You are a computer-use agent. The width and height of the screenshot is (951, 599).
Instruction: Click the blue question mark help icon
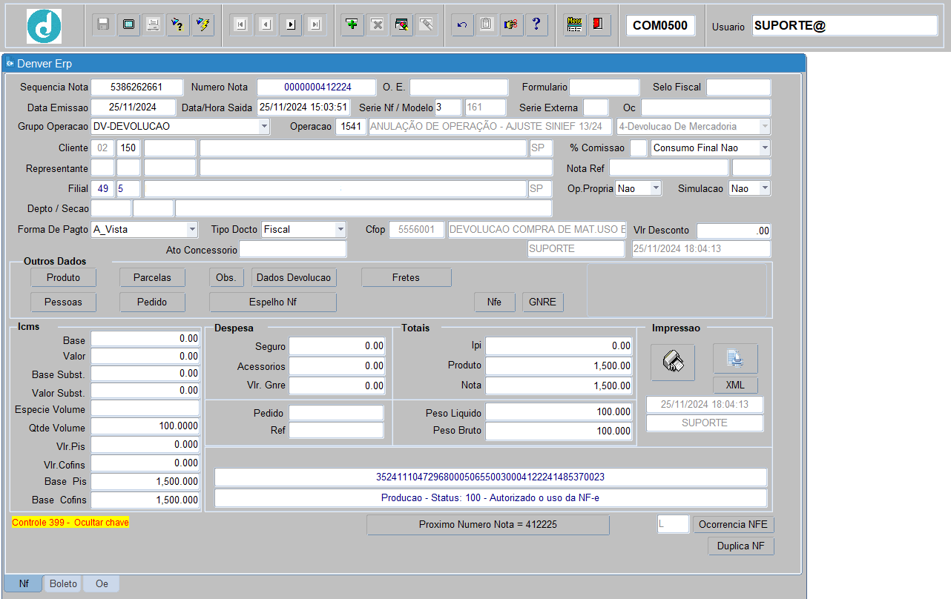(x=536, y=24)
